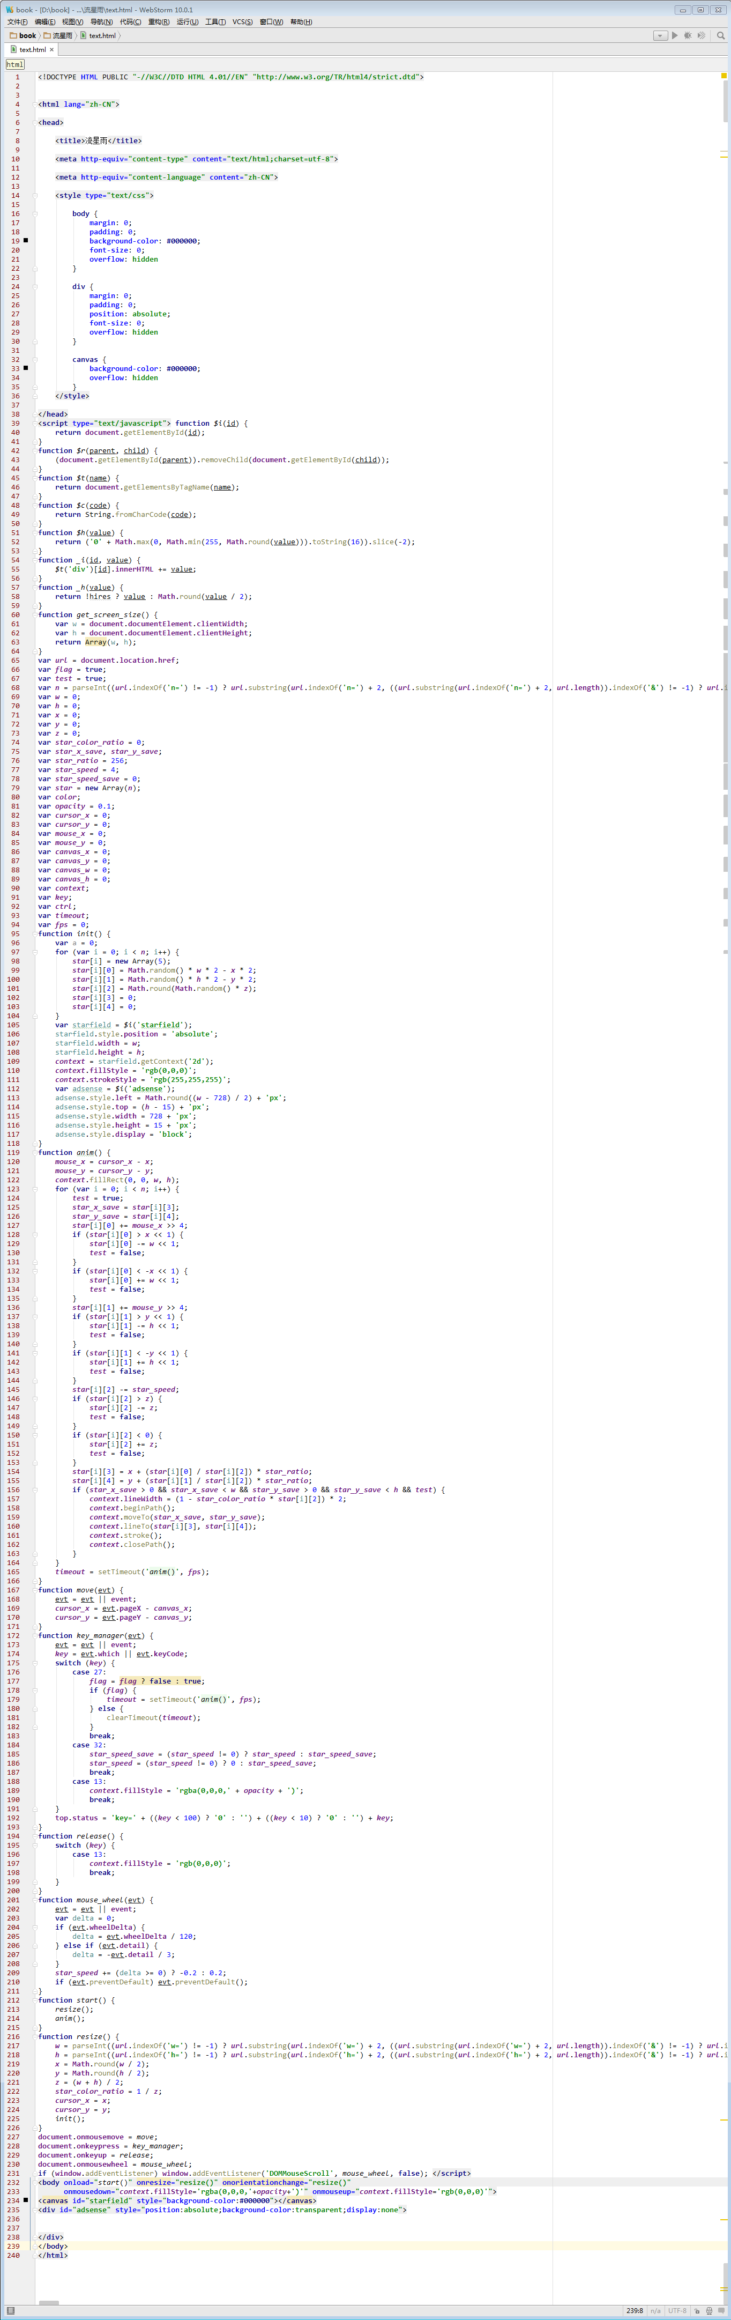
Task: Open the 重构(R) menu
Action: 159,21
